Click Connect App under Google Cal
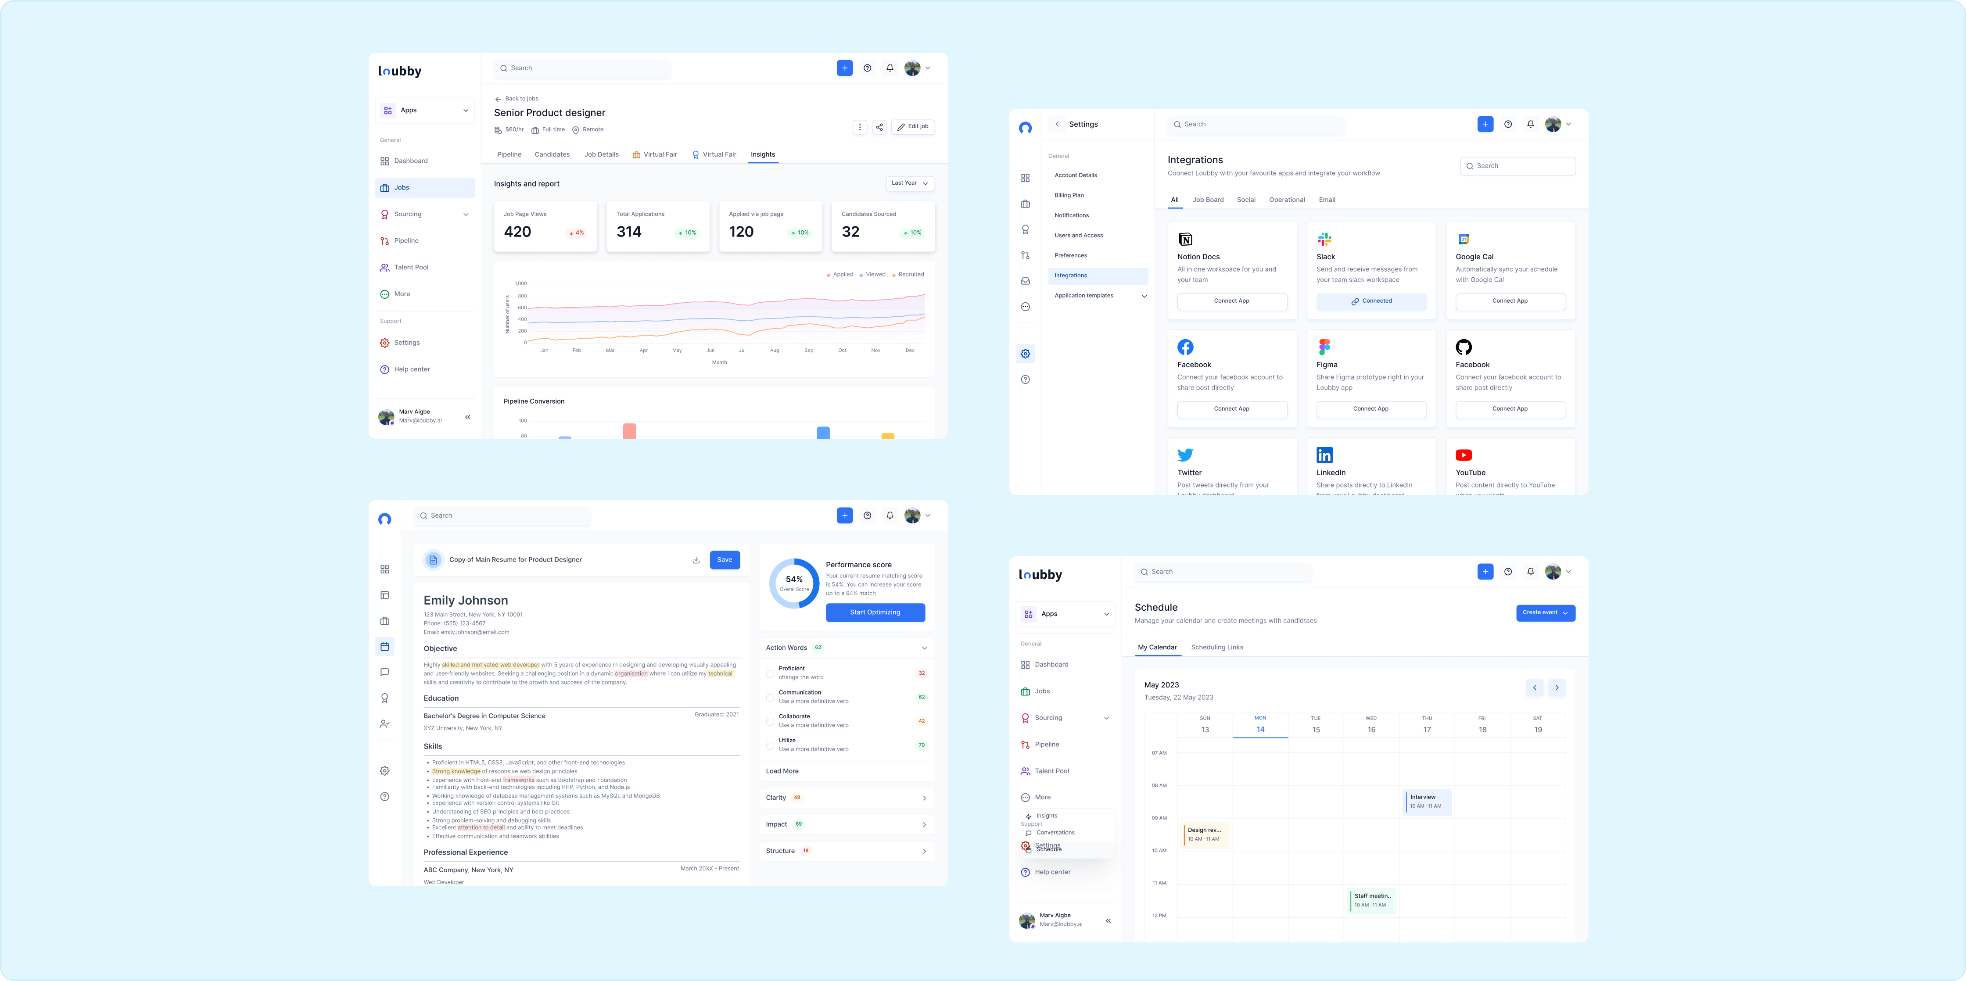The width and height of the screenshot is (1966, 981). [1510, 301]
